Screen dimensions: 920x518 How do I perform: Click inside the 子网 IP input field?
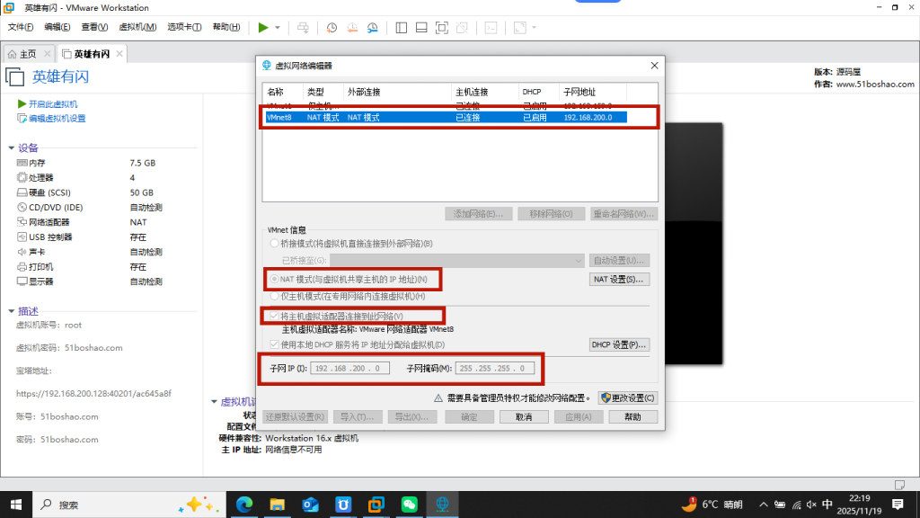[x=350, y=367]
